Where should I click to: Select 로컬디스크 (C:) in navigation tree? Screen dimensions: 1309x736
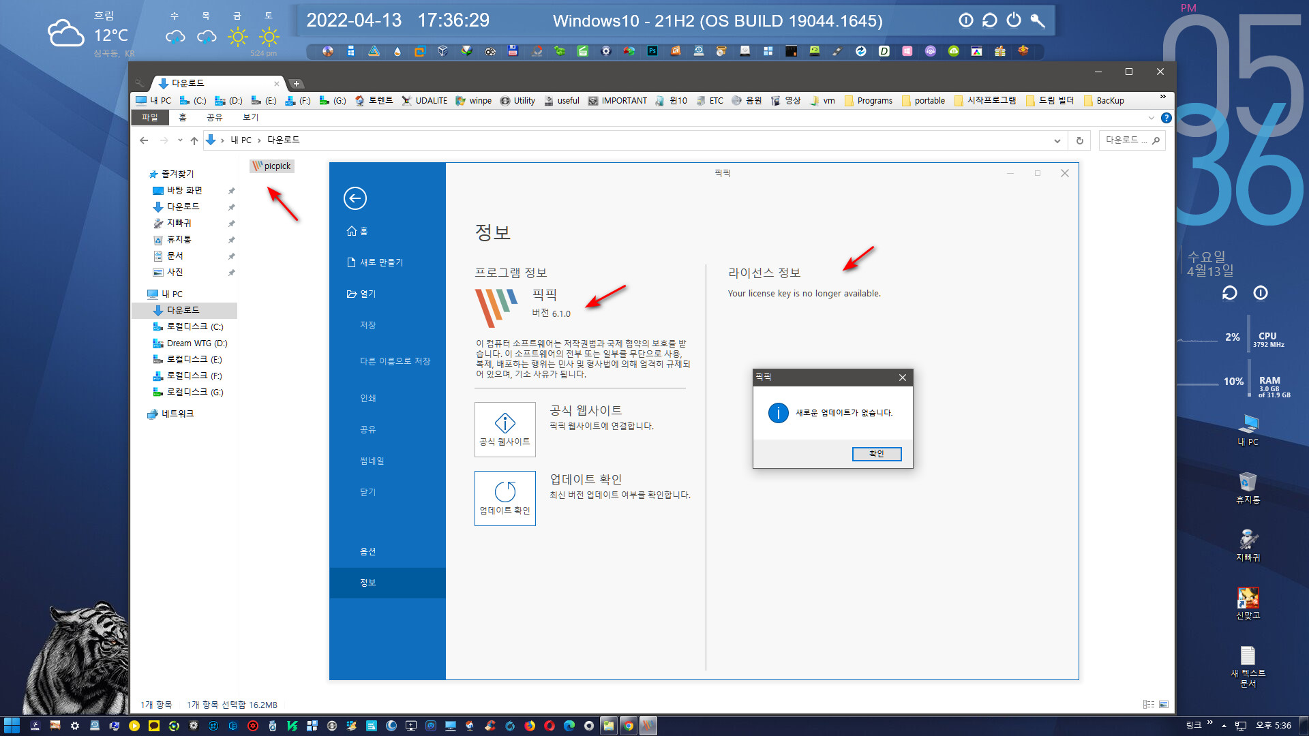195,327
